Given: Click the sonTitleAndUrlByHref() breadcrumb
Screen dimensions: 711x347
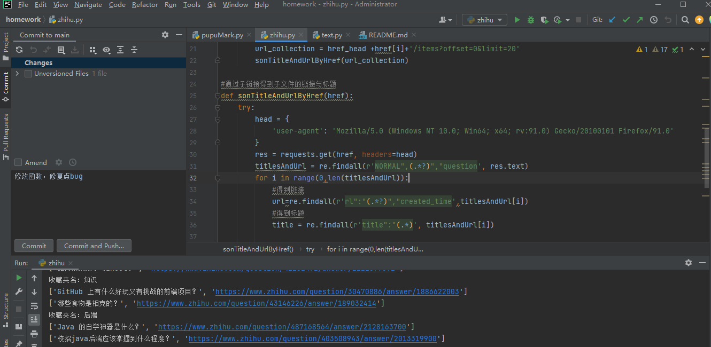Looking at the screenshot, I should (258, 249).
